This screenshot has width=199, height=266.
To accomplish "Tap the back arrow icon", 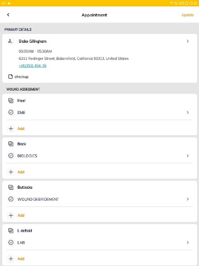I will coord(8,15).
